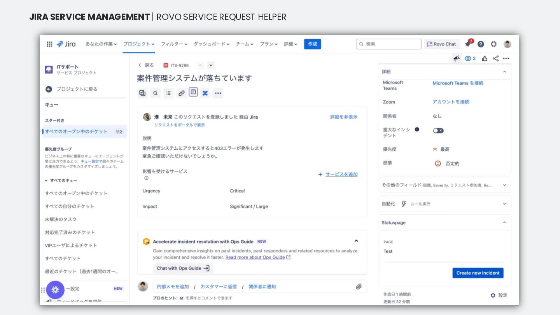The width and height of the screenshot is (560, 315).
Task: Click the magnifier icon in issue toolbar
Action: [x=156, y=93]
